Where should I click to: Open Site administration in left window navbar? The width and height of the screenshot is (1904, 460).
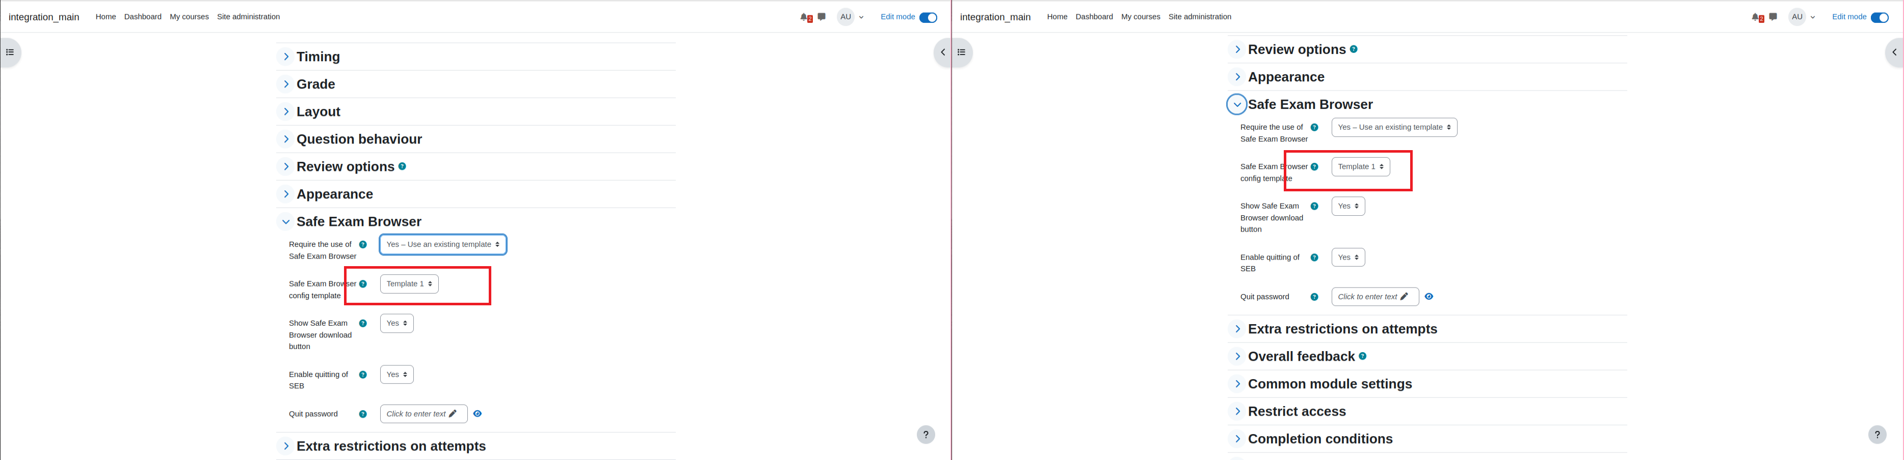coord(248,17)
